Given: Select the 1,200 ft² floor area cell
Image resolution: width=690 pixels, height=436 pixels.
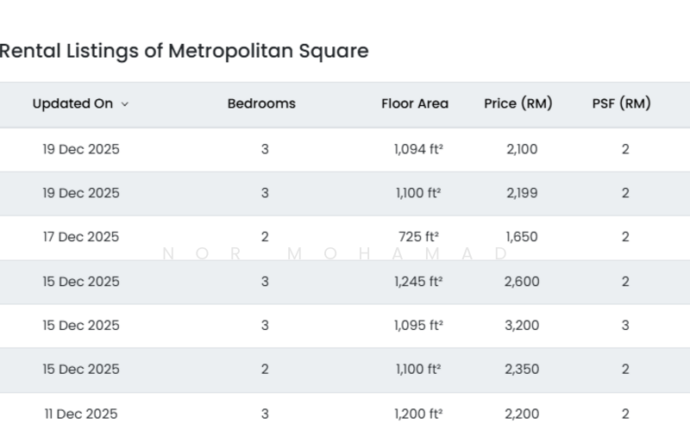Looking at the screenshot, I should coord(418,414).
